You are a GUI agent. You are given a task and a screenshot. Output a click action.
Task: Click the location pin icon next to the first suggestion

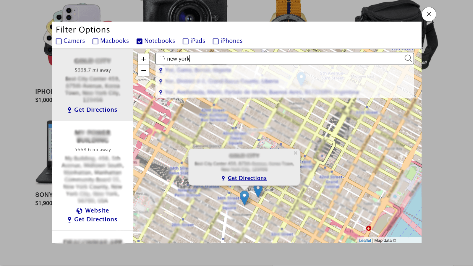click(161, 70)
